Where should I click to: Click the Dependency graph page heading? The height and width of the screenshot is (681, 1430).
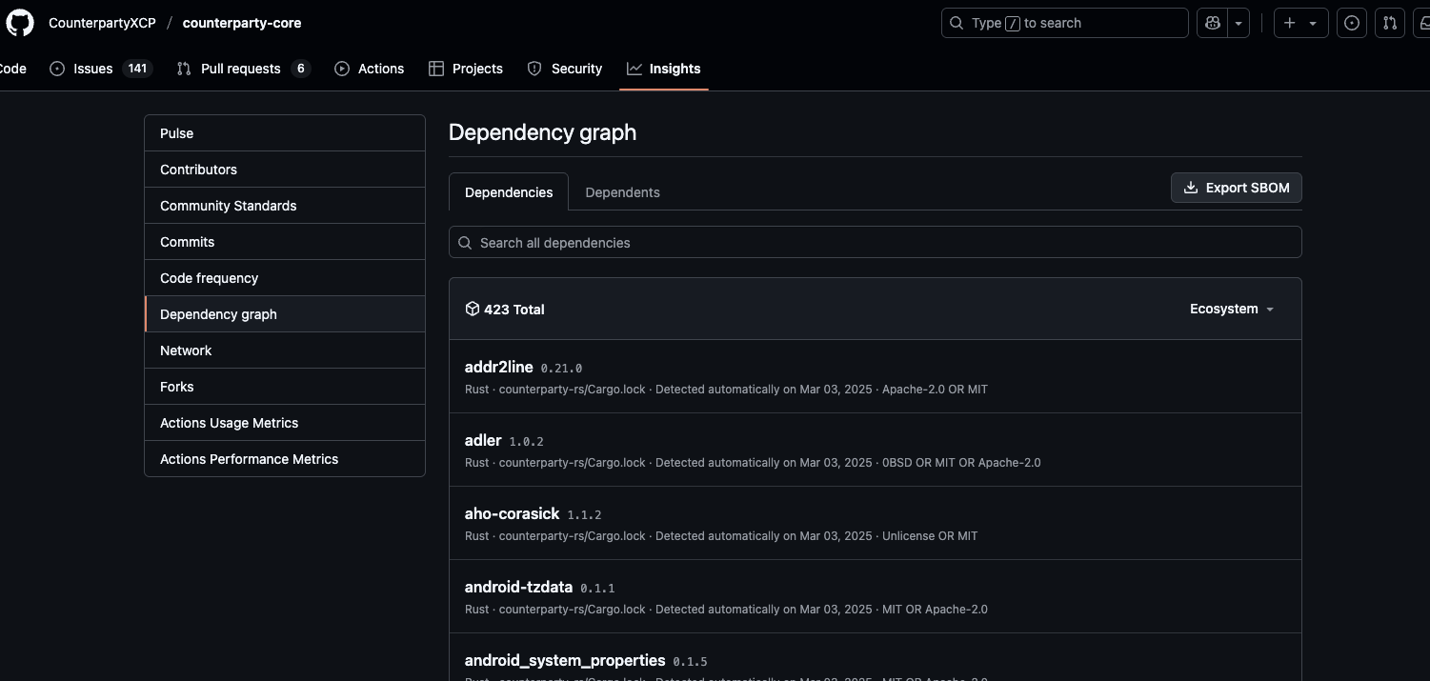[542, 132]
